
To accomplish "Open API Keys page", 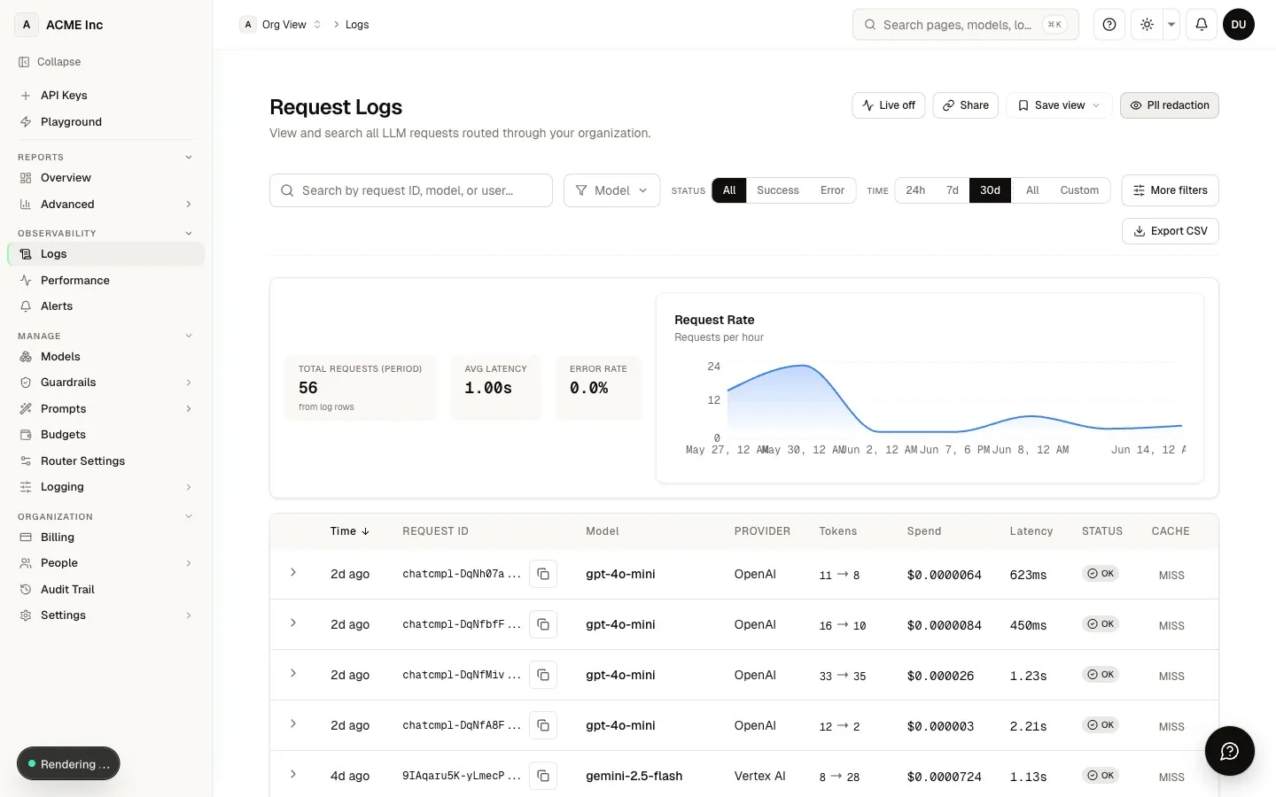I will pyautogui.click(x=106, y=96).
